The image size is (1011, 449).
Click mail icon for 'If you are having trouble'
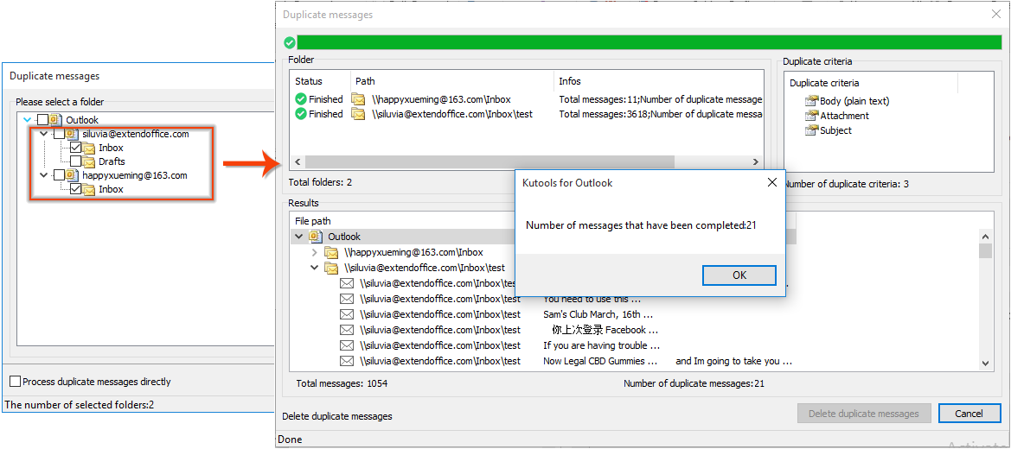(347, 345)
